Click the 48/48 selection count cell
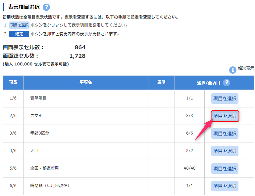This screenshot has height=196, width=255. point(189,168)
